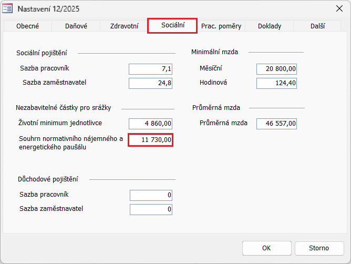Open the Daňové tab
The image size is (351, 264).
pyautogui.click(x=76, y=26)
